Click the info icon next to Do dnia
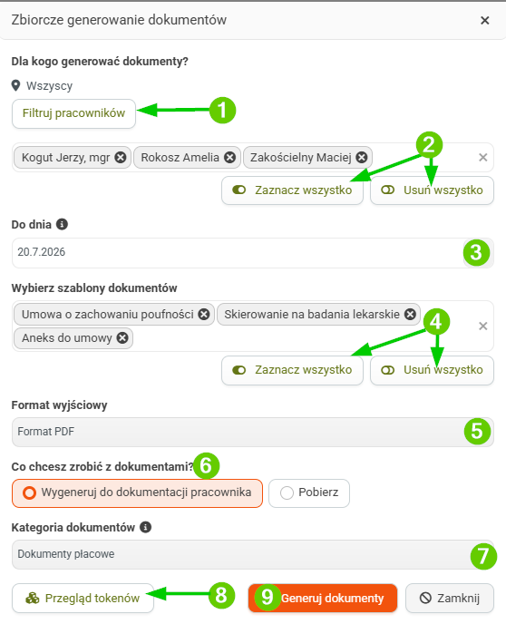Screen dimensions: 506x624 coord(62,224)
